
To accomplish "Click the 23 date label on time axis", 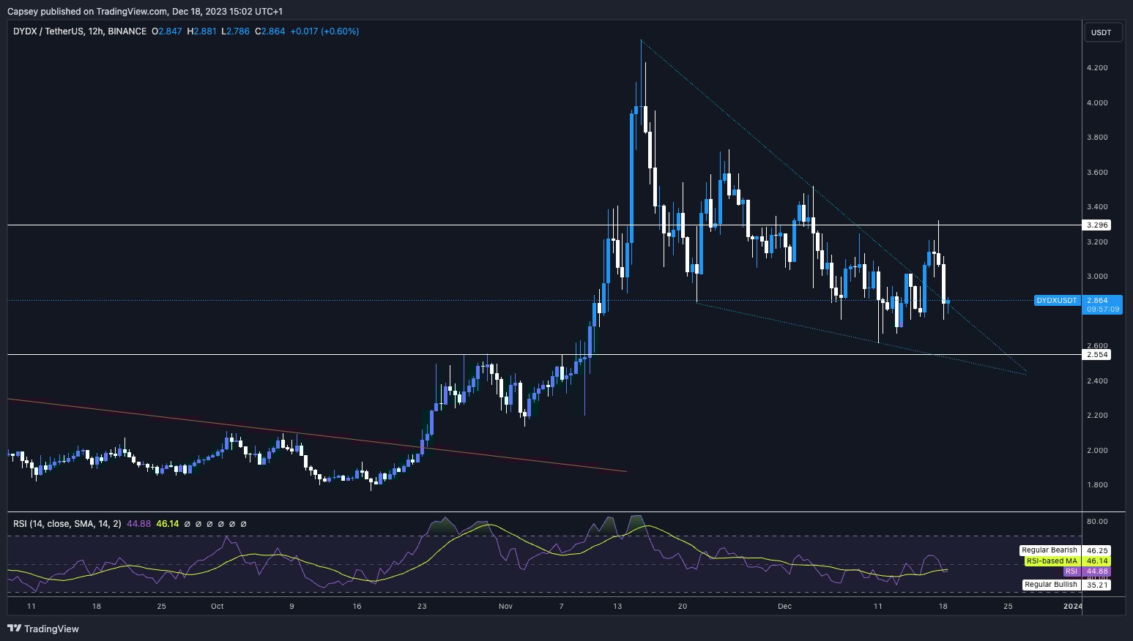I will coord(422,607).
